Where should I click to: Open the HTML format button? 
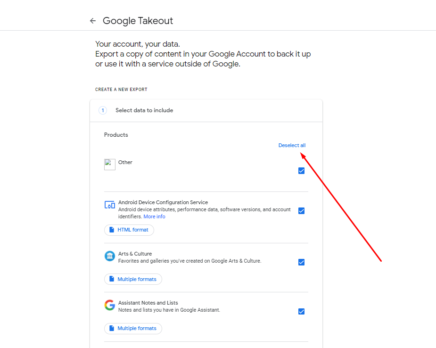point(129,230)
